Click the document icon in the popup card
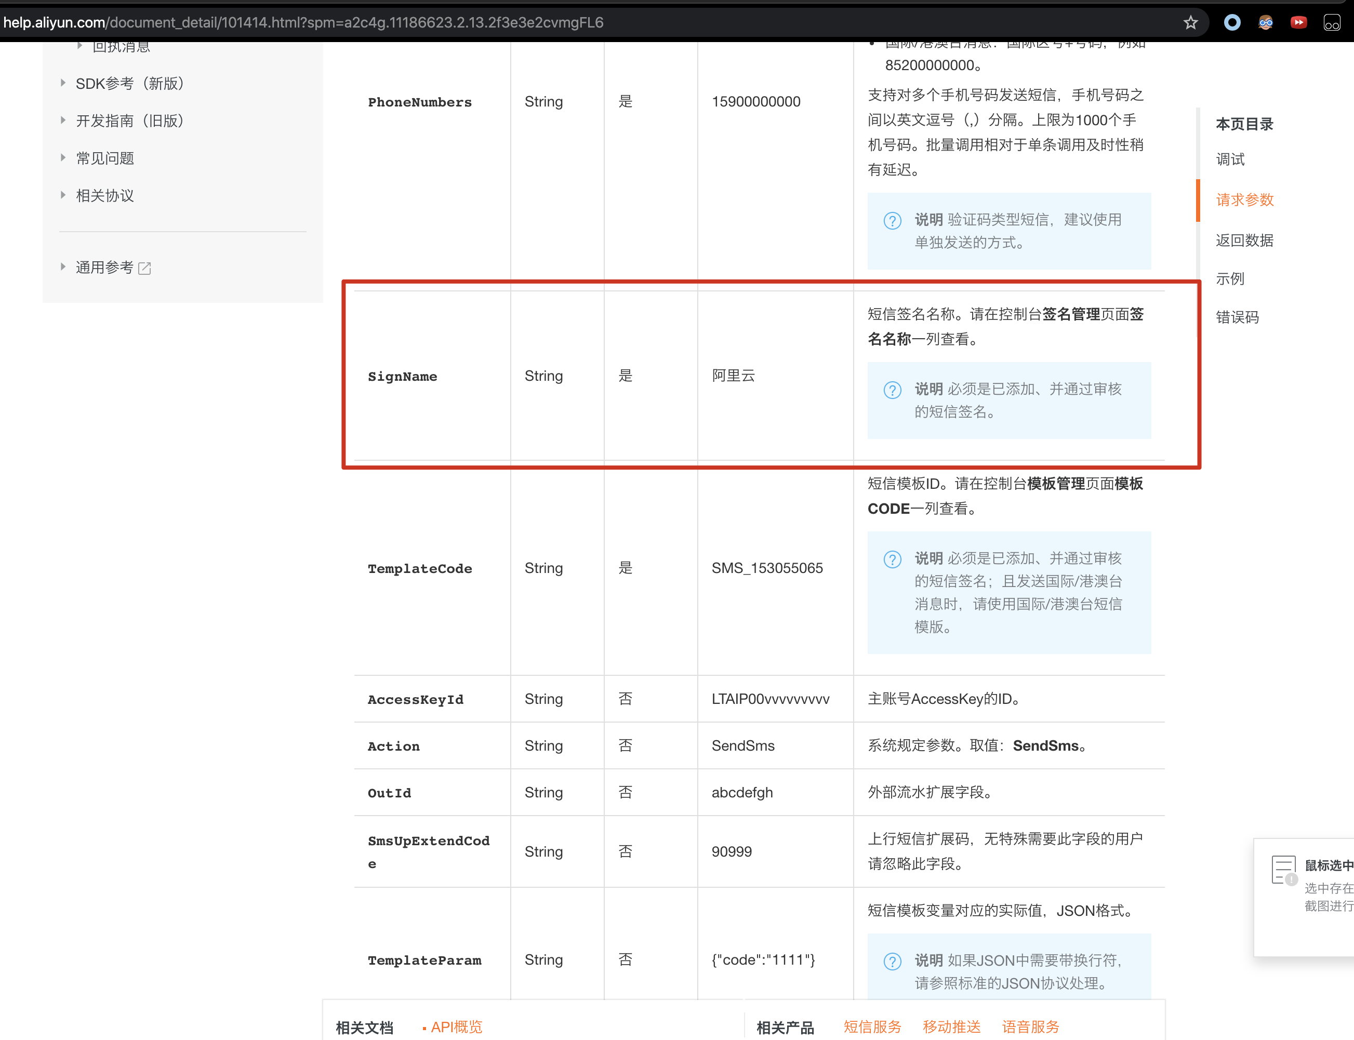The height and width of the screenshot is (1040, 1354). (x=1283, y=869)
